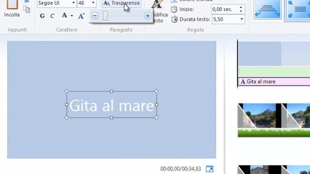Click the Durata testo label

point(195,19)
